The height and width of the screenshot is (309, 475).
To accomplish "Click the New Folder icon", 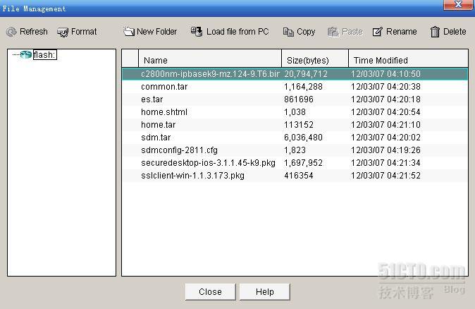I will click(129, 32).
